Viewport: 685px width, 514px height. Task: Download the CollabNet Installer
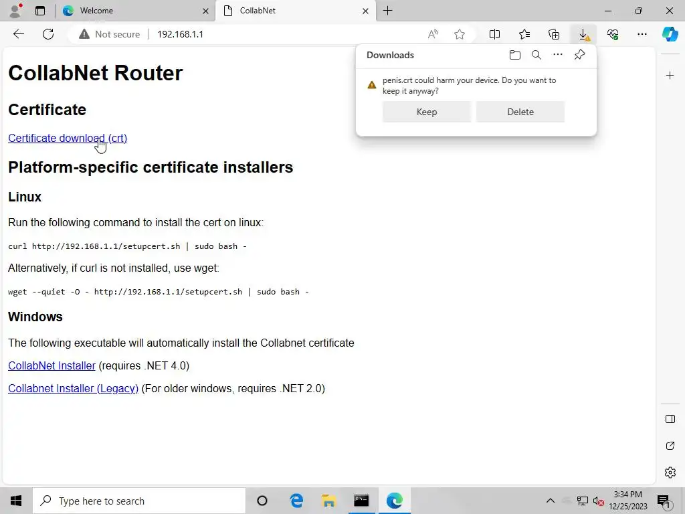(x=52, y=366)
